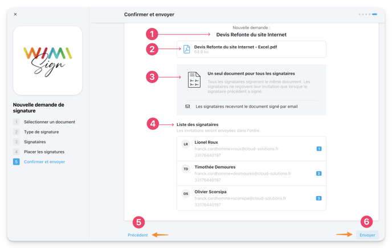Select the Placer les signatures step
Screen dimensions: 392x248
tap(44, 152)
